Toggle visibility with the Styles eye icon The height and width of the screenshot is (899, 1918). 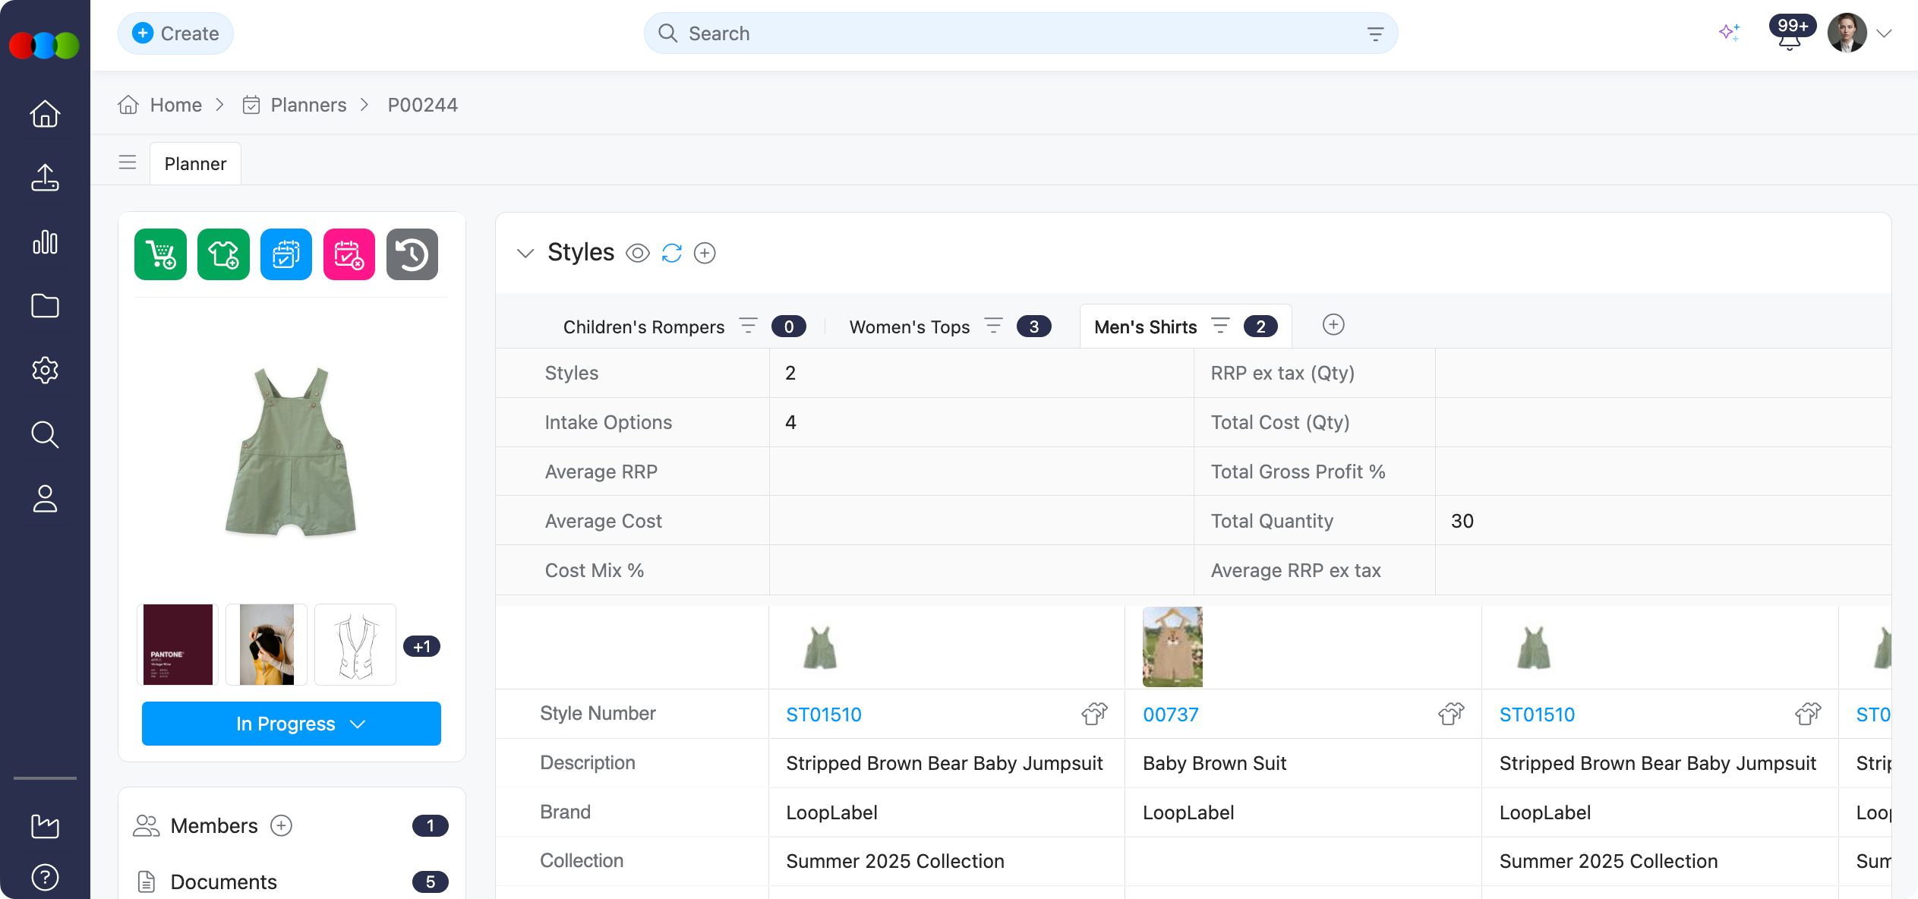[637, 254]
